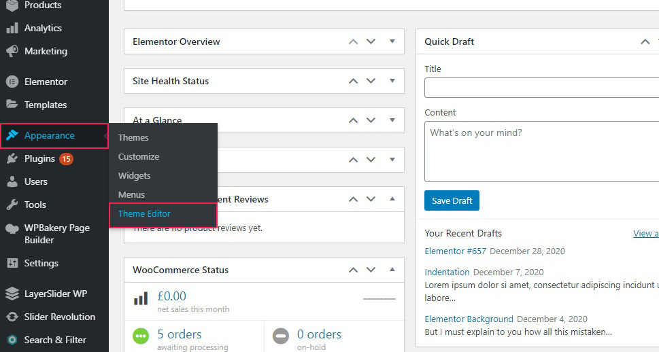Image resolution: width=659 pixels, height=352 pixels.
Task: Click the Templates folder icon
Action: click(12, 104)
